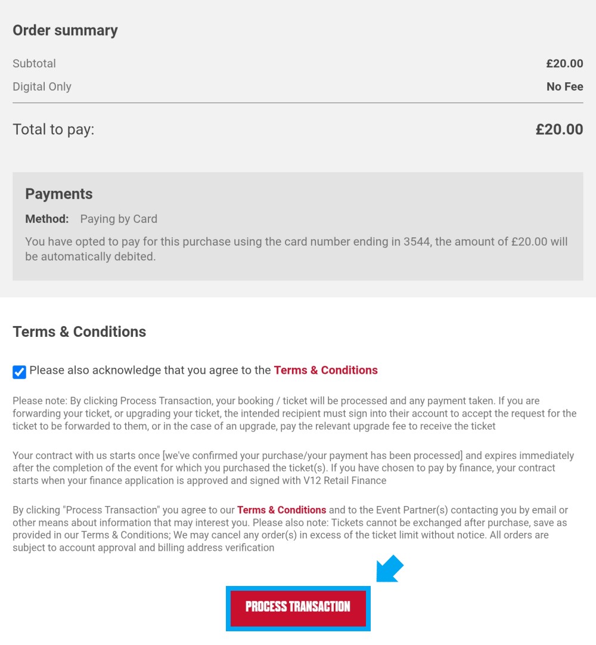
Task: Click the subtotal amount £20.00
Action: (x=564, y=63)
